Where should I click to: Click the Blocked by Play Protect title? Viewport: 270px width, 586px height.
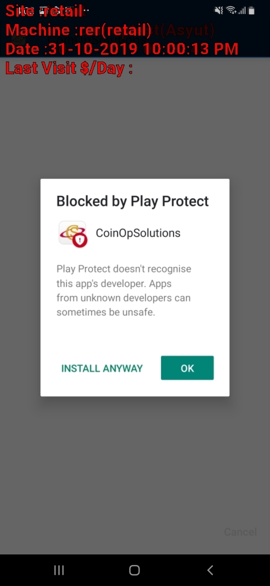[x=132, y=201]
